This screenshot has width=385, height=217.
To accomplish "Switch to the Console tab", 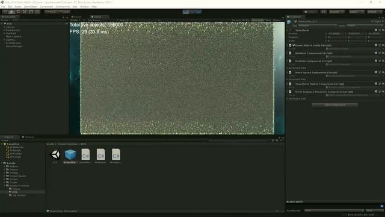I will [x=28, y=137].
